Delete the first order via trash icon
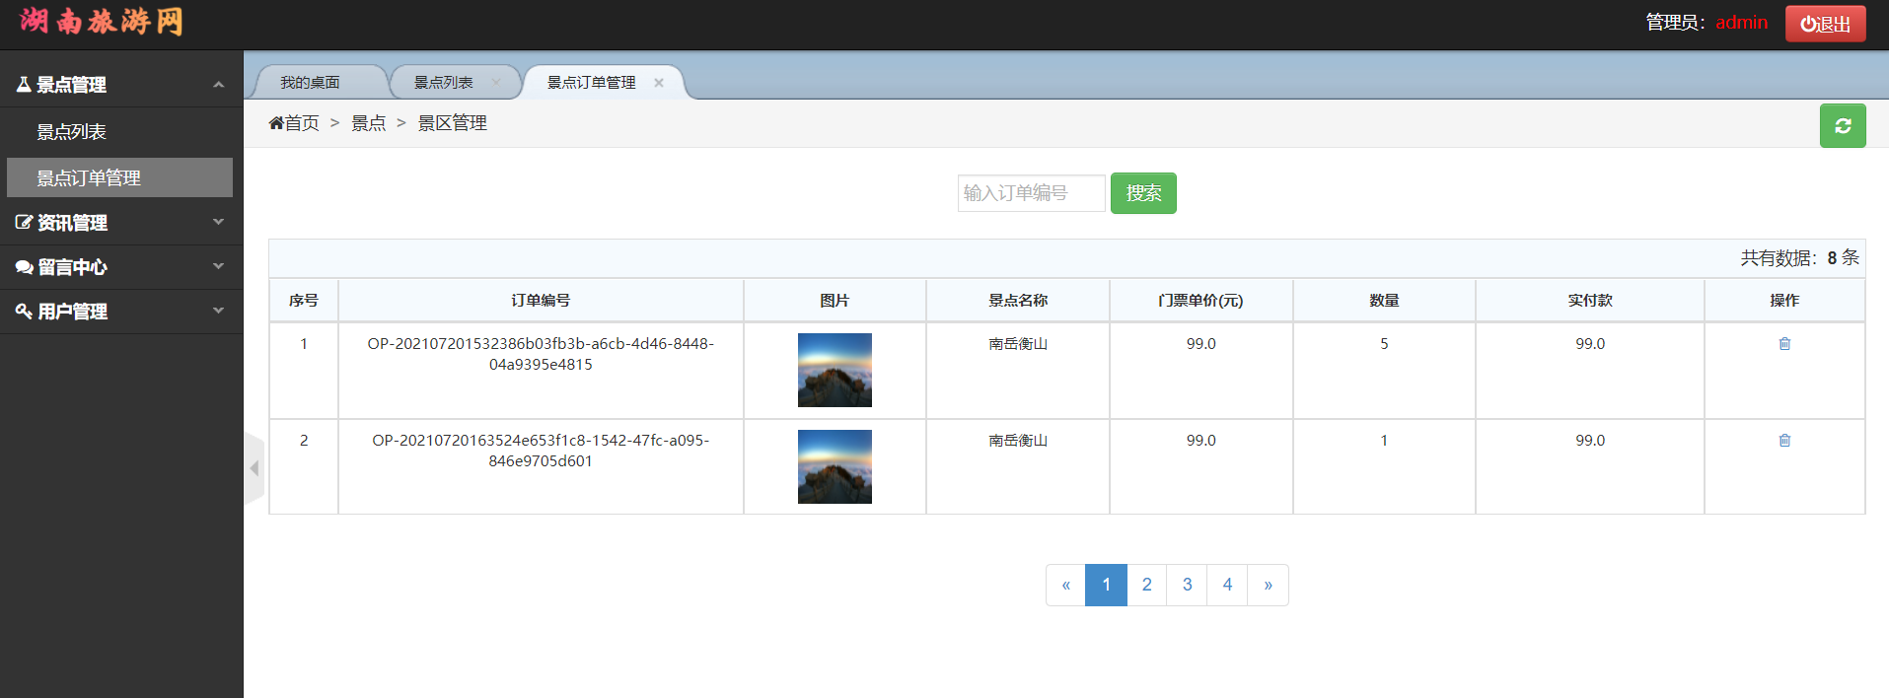 point(1783,344)
